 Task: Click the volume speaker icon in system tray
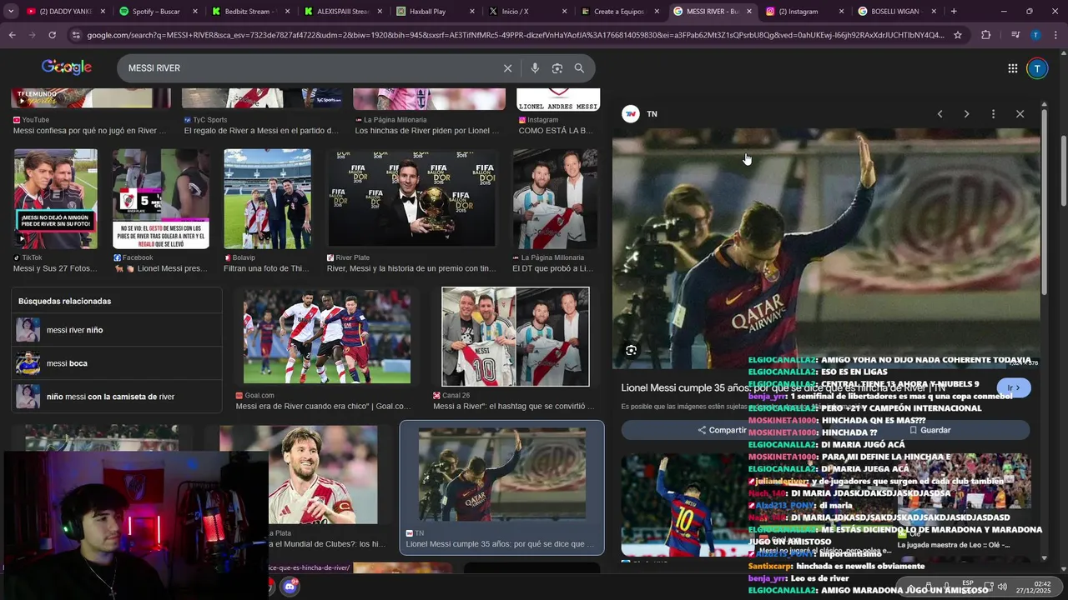pos(1002,587)
